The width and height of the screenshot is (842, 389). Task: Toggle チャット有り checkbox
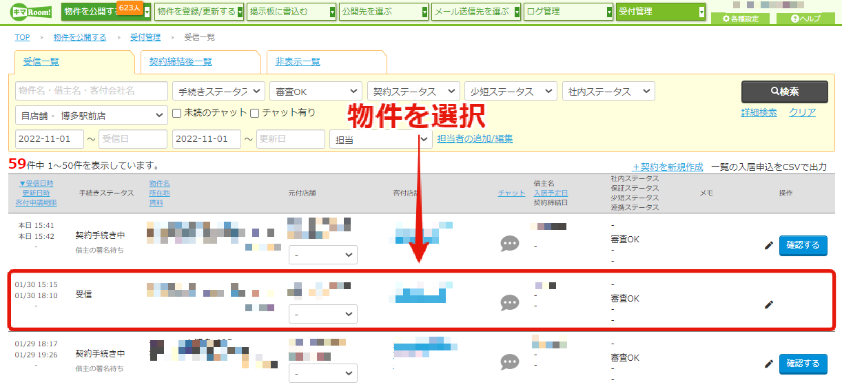255,113
